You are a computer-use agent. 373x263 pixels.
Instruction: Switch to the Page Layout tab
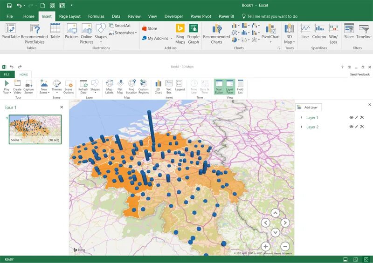pos(69,16)
